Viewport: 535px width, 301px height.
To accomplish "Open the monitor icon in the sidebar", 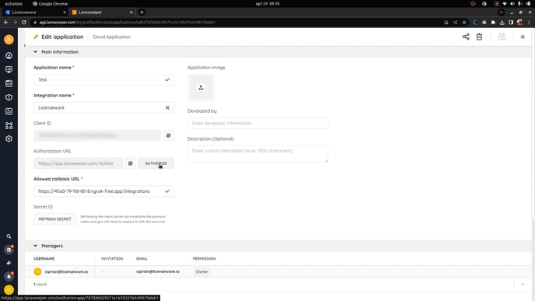I will tap(9, 69).
